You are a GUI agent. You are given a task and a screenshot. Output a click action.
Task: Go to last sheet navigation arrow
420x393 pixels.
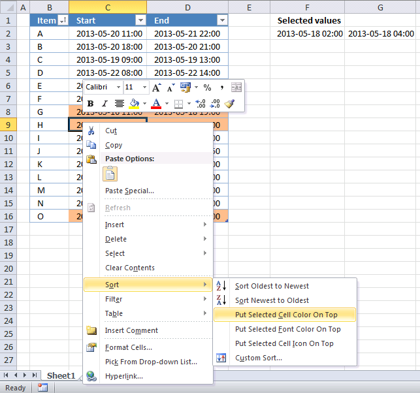click(x=34, y=375)
